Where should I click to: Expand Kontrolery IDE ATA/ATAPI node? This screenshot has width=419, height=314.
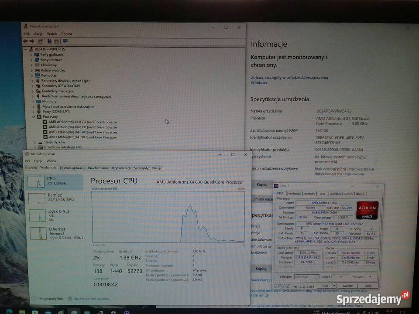click(32, 86)
